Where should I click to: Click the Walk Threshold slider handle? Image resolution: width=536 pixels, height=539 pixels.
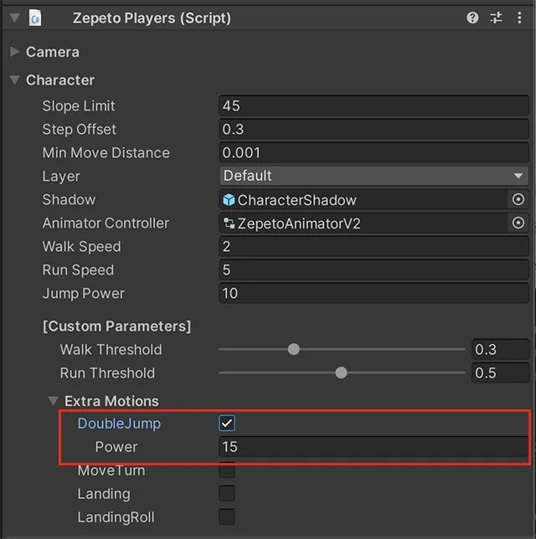coord(293,349)
